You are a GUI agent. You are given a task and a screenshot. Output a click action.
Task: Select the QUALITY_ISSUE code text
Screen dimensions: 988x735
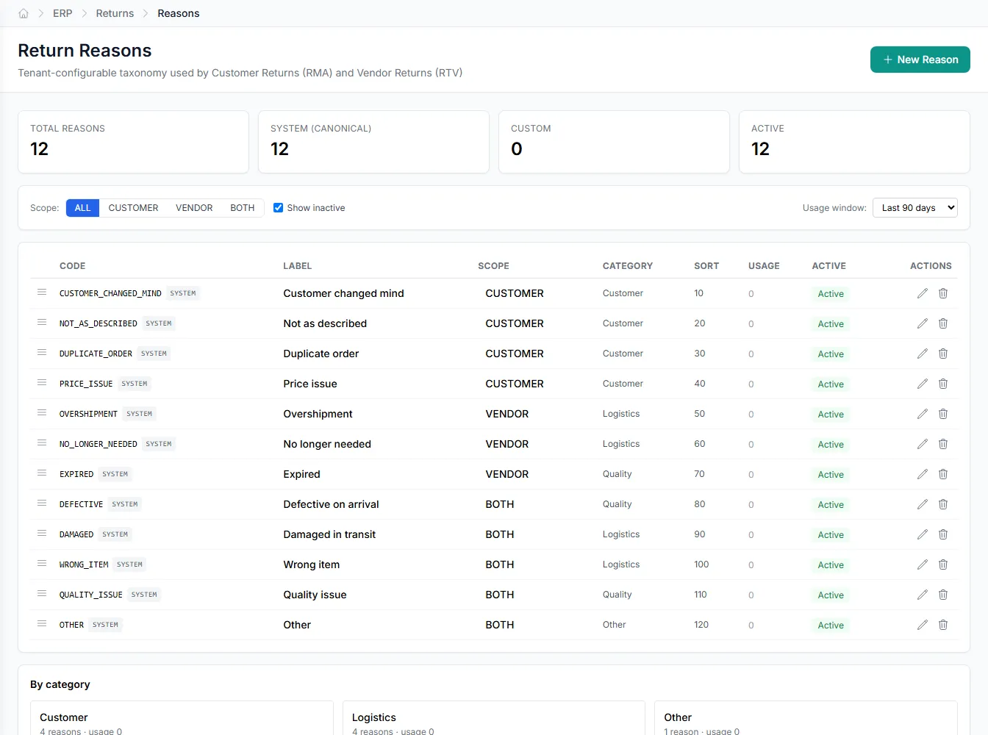[x=91, y=595]
